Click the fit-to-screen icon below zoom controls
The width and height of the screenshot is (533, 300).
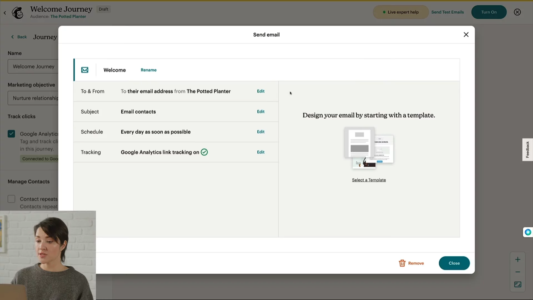517,284
